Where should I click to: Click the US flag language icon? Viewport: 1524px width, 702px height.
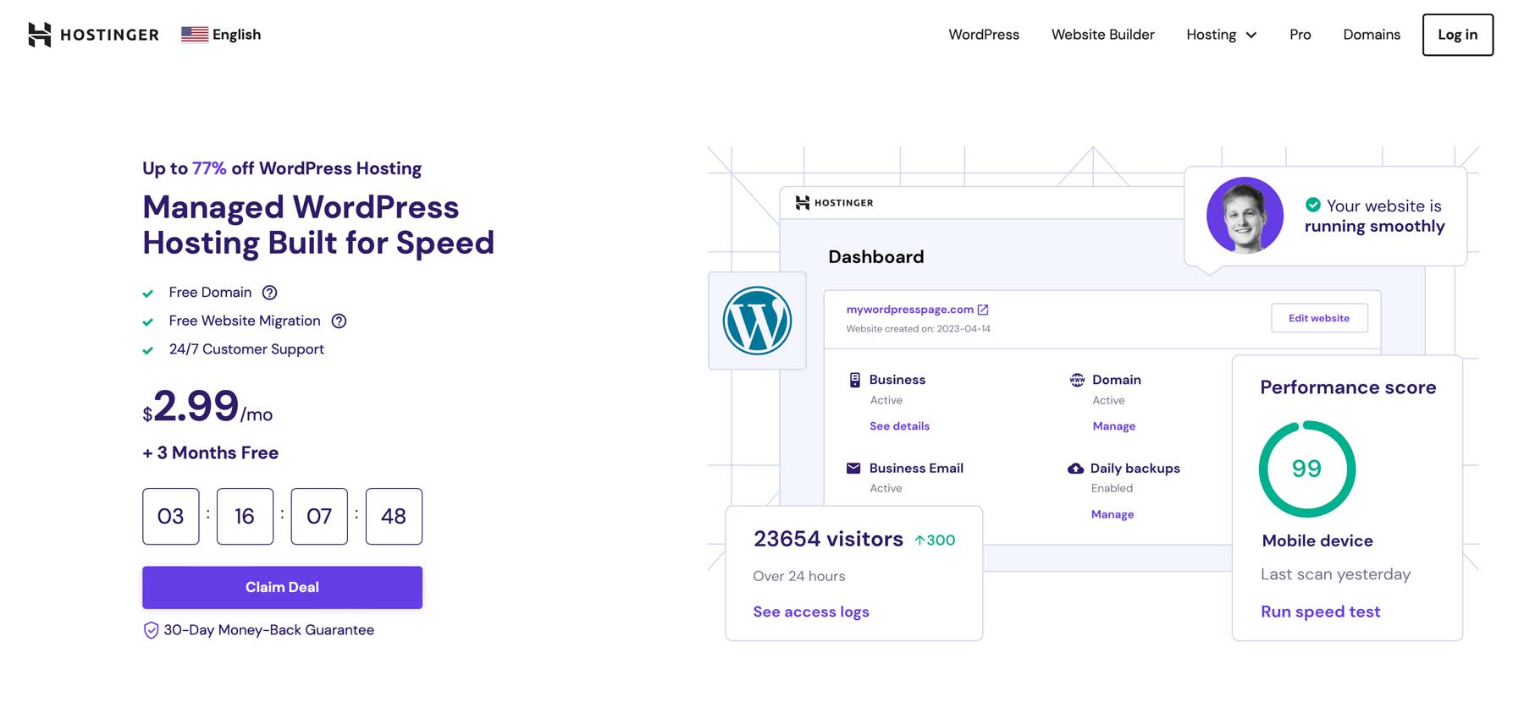(195, 35)
